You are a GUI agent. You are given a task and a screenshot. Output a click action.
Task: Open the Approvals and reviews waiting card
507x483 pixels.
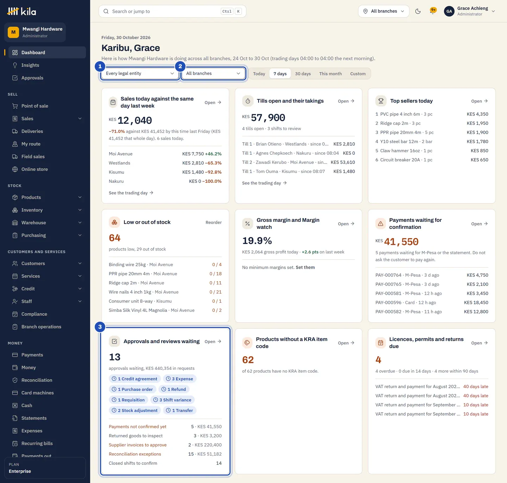tap(213, 342)
